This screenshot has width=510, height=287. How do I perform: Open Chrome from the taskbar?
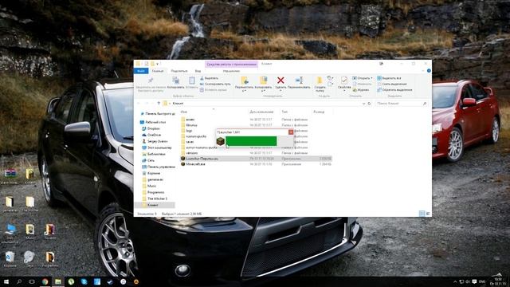[45, 281]
